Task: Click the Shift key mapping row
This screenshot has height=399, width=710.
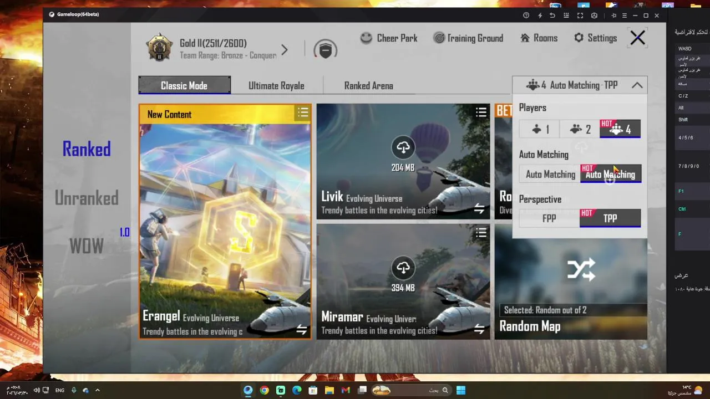Action: click(x=692, y=120)
